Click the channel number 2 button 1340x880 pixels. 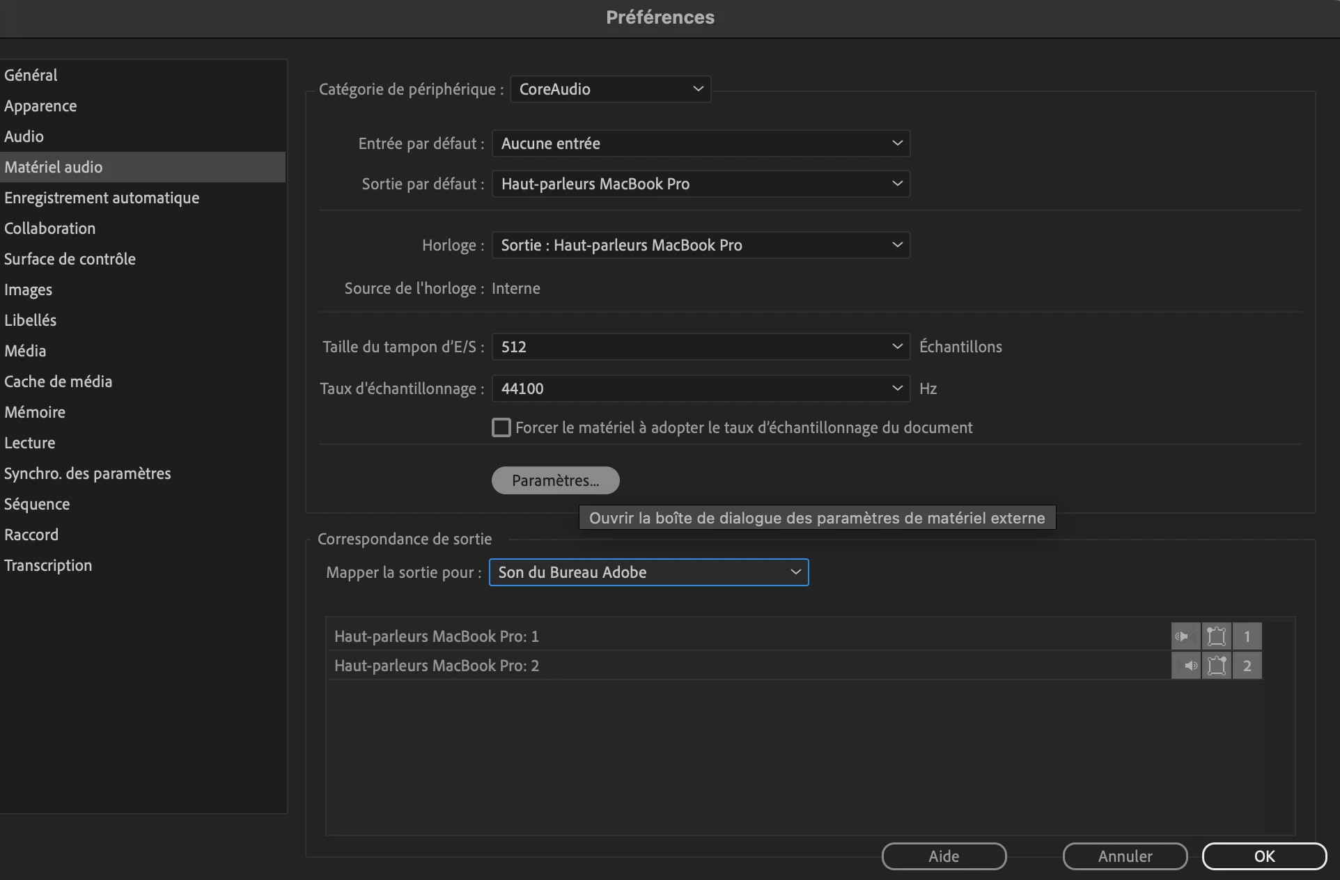click(x=1247, y=666)
